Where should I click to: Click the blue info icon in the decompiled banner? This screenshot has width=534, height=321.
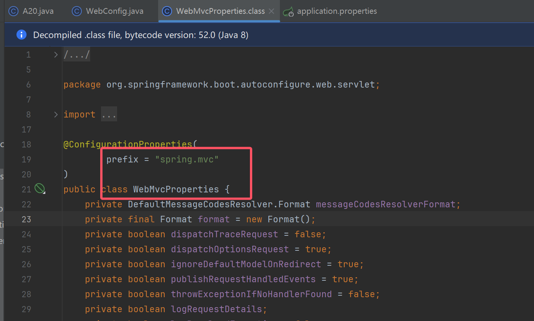click(21, 35)
